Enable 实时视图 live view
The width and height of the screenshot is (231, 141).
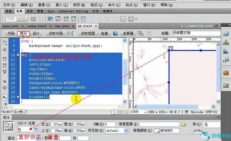88,33
